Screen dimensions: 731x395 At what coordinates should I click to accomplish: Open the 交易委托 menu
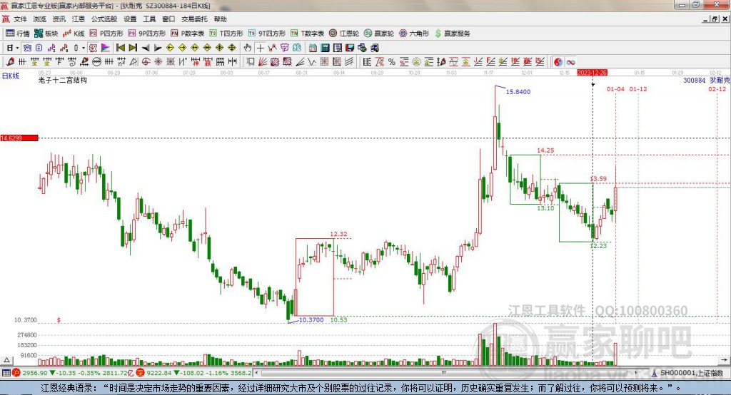coord(194,19)
